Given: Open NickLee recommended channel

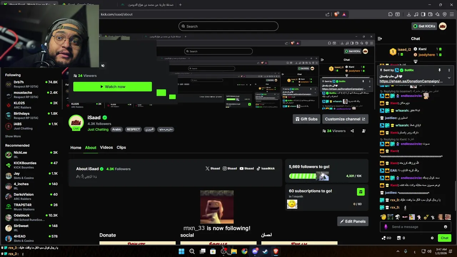Looking at the screenshot, I should point(31,155).
